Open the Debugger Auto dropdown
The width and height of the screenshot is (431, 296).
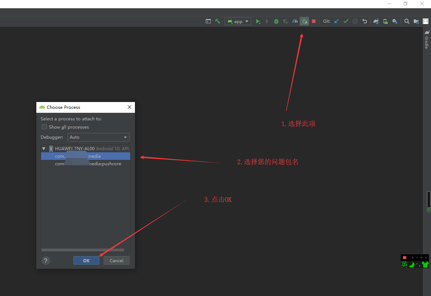98,137
